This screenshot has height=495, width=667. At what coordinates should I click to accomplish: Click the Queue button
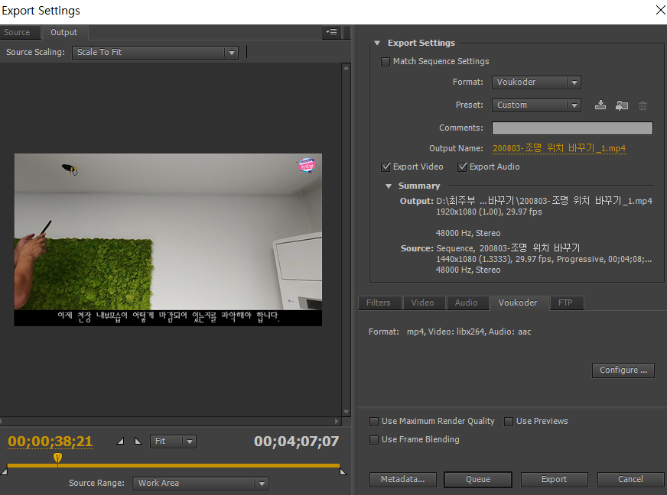coord(478,480)
